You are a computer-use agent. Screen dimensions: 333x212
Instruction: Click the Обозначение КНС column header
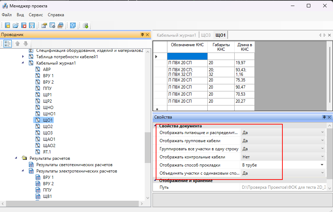coord(187,45)
